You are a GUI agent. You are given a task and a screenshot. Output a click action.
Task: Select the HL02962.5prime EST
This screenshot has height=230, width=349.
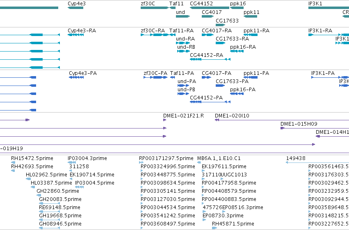[28, 179]
